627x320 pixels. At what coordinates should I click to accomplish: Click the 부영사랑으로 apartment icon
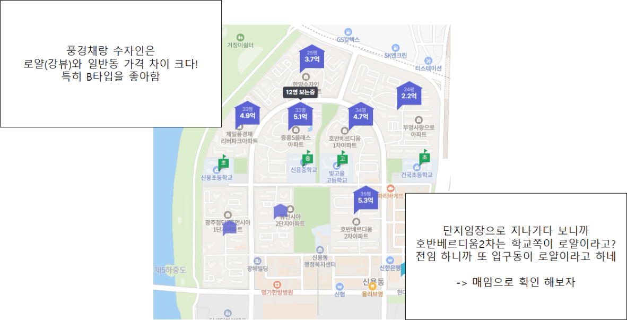pos(419,119)
